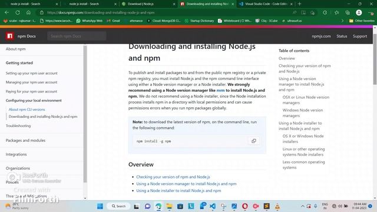Show more bookmarks with the overflow chevron
Image resolution: width=377 pixels, height=212 pixels.
[x=343, y=21]
